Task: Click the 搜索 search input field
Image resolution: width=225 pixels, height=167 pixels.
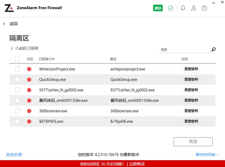Action: pos(184,49)
